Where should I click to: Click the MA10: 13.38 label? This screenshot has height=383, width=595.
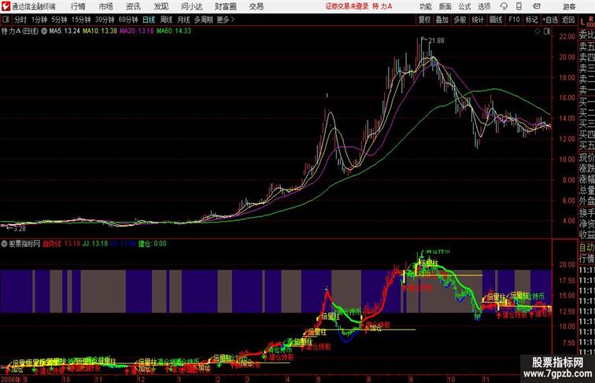100,31
